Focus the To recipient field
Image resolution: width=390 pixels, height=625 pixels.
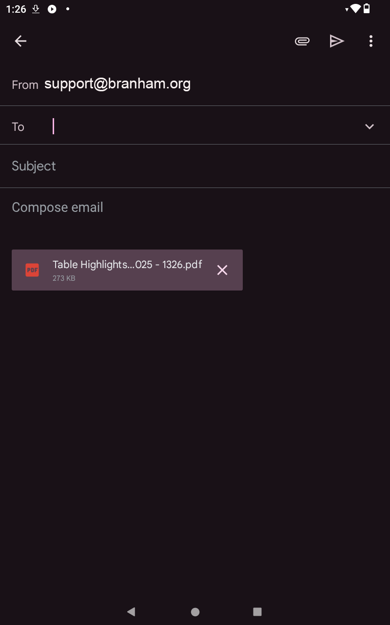[205, 126]
